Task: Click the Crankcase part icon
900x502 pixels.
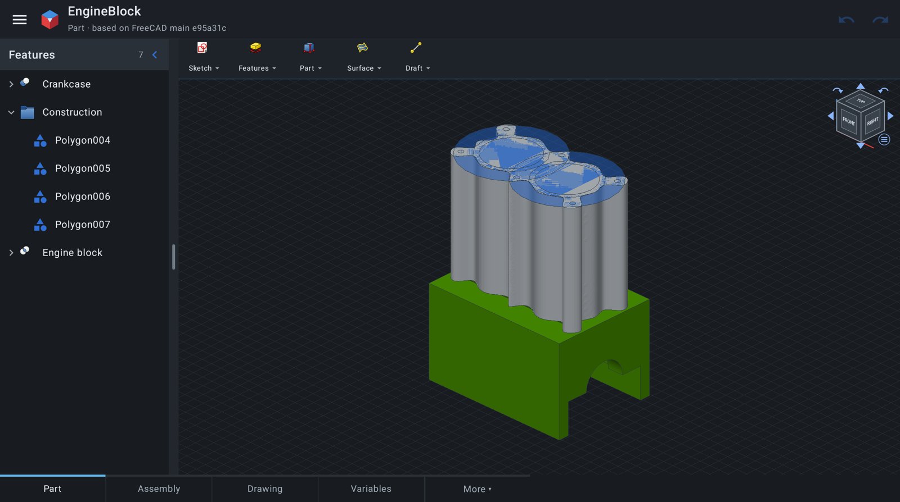Action: tap(25, 83)
